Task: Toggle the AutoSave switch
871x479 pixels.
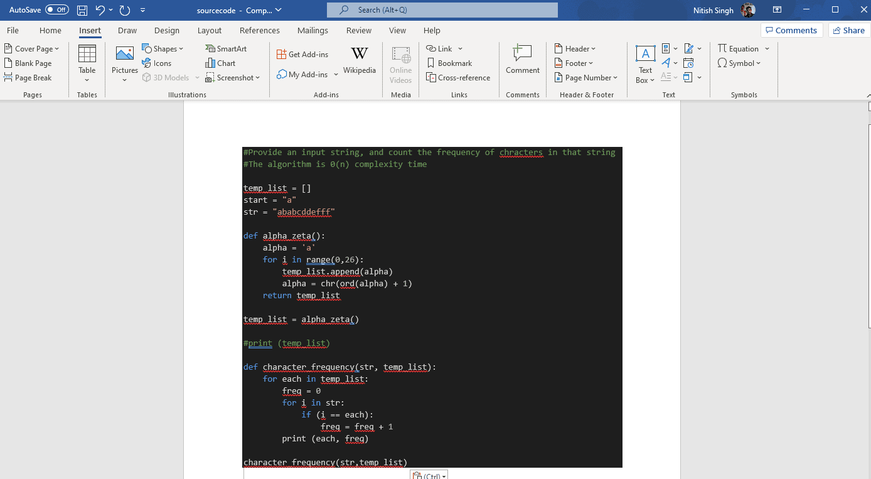Action: coord(56,10)
